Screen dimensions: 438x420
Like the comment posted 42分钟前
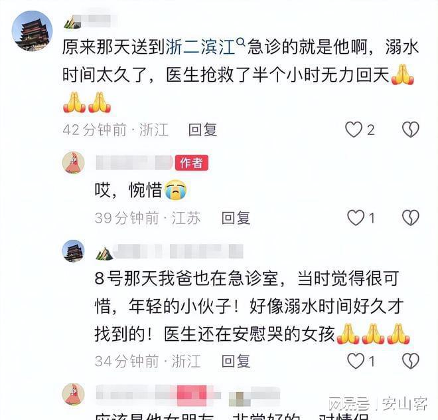tap(354, 130)
